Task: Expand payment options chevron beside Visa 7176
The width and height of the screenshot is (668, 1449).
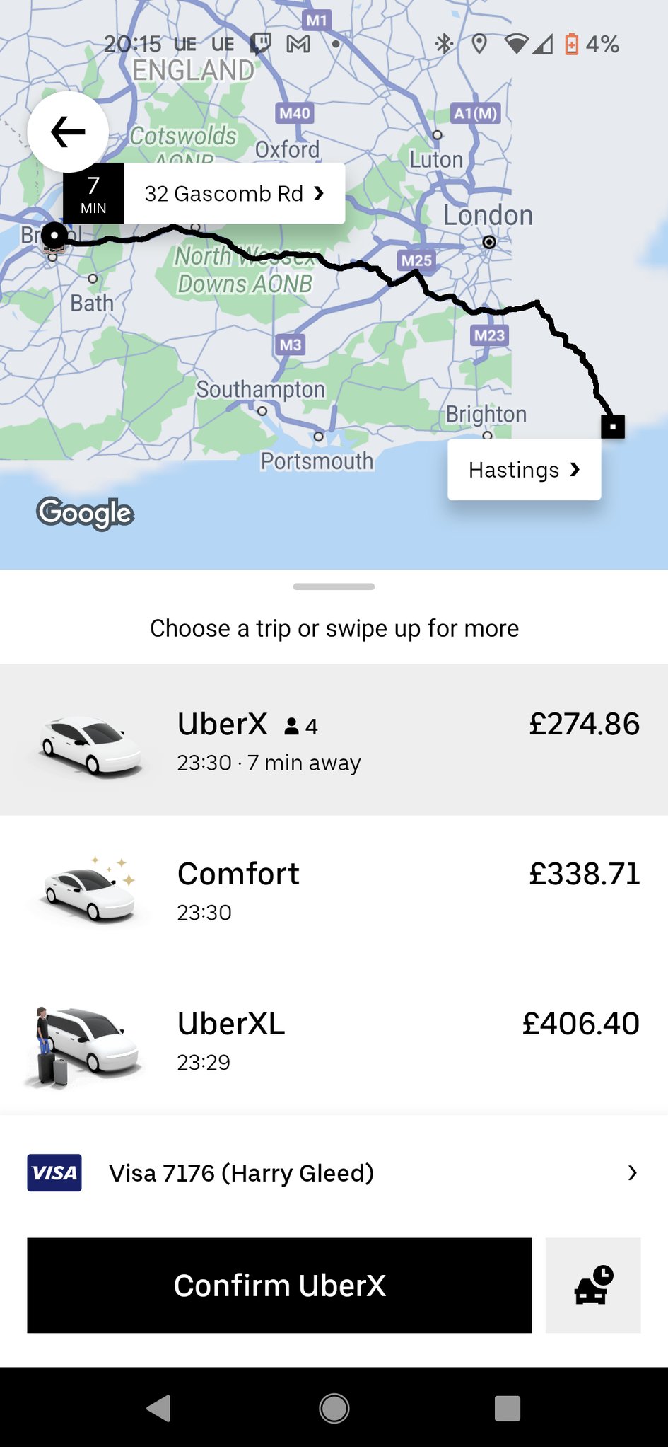Action: click(x=632, y=1173)
